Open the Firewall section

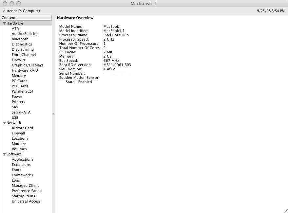[x=18, y=133]
